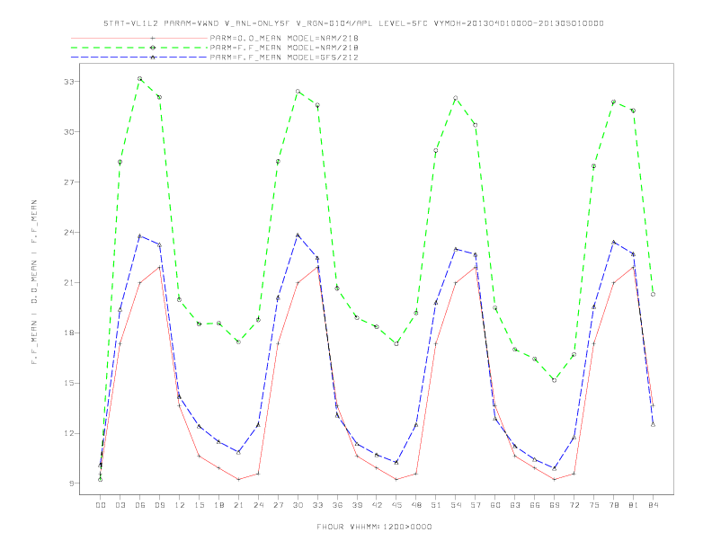
Task: Click x-axis forecast hour label 27
Action: coord(278,505)
